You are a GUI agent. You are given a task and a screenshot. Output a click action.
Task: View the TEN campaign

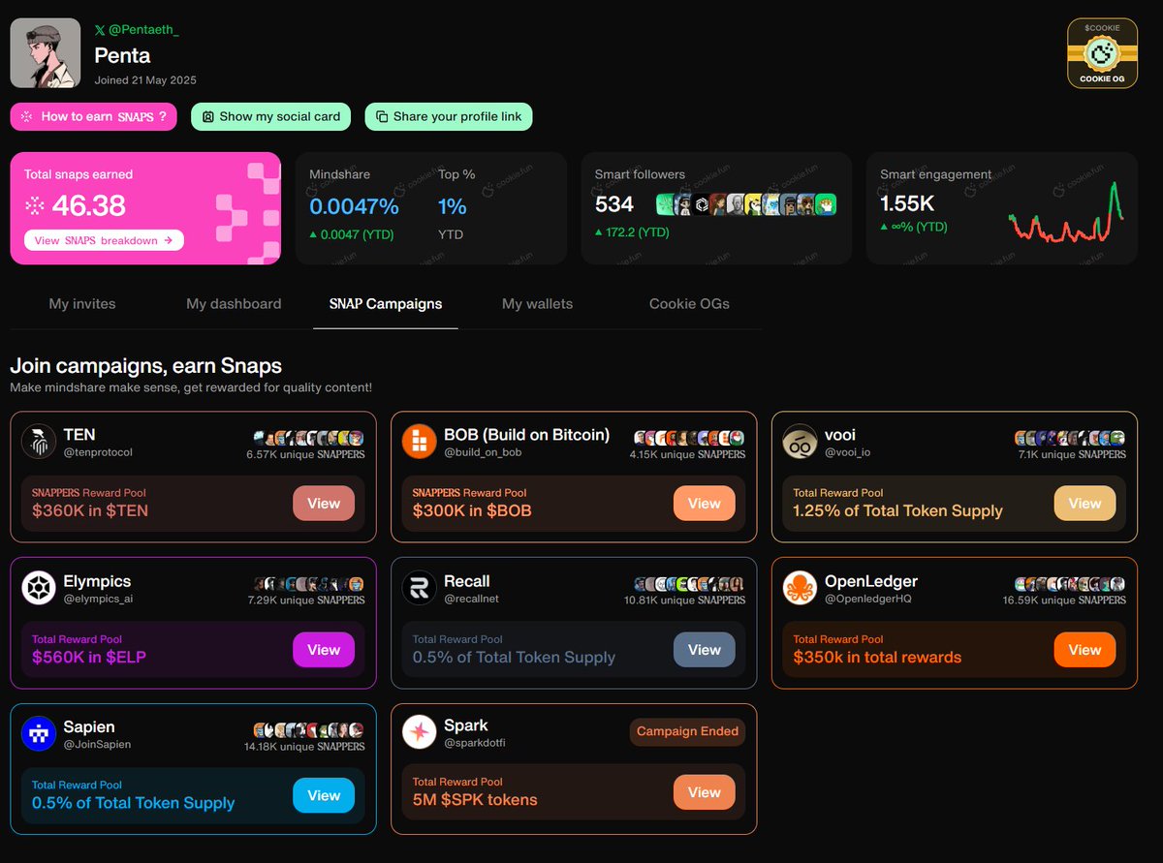tap(324, 504)
